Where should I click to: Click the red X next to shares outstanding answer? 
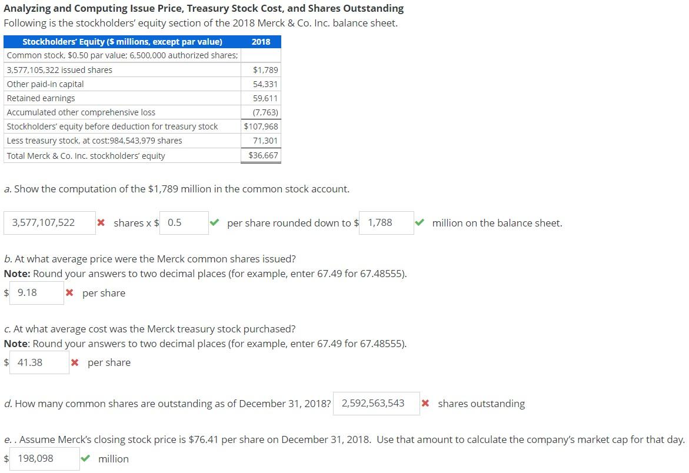[426, 404]
